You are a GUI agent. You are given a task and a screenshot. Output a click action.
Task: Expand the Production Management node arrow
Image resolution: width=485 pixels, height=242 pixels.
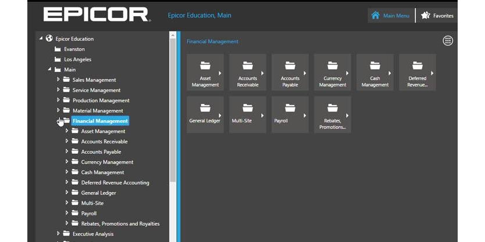tap(58, 100)
